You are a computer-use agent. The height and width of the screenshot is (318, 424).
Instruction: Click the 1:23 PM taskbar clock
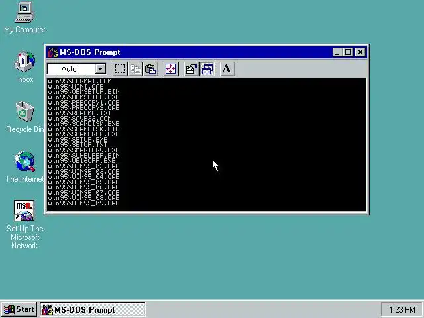click(402, 309)
